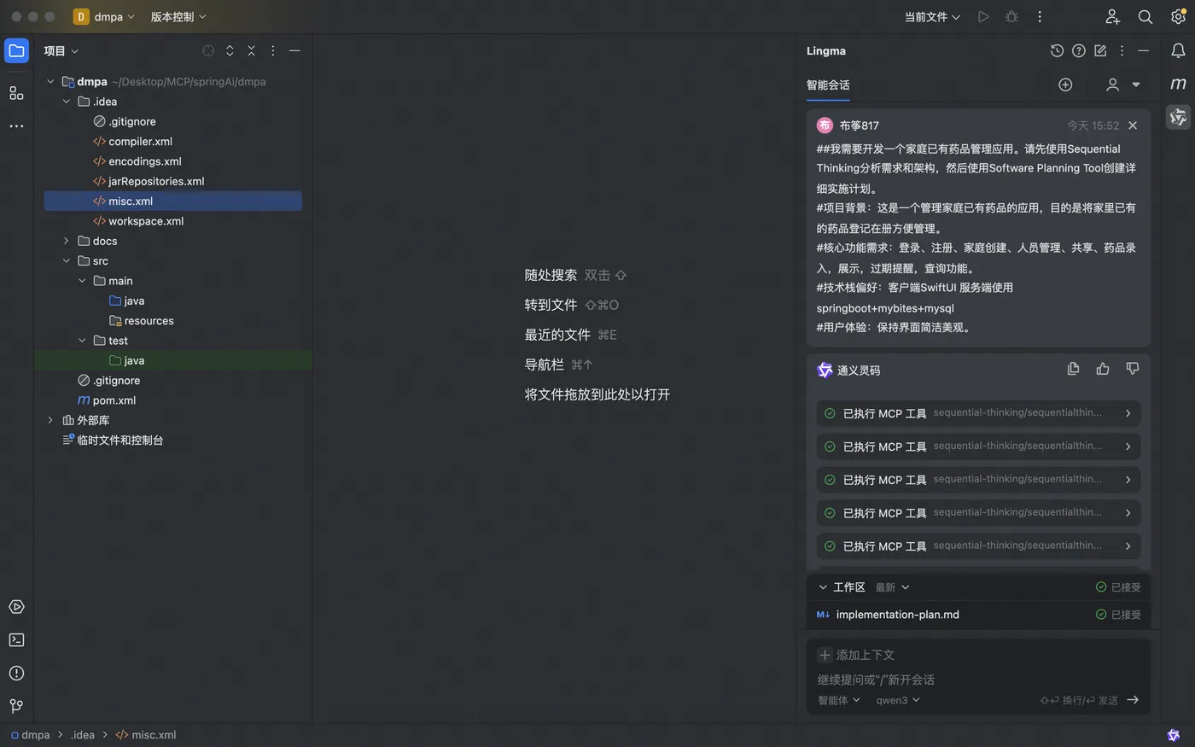The width and height of the screenshot is (1195, 747).
Task: Click chat input field 继续提问
Action: pos(977,680)
